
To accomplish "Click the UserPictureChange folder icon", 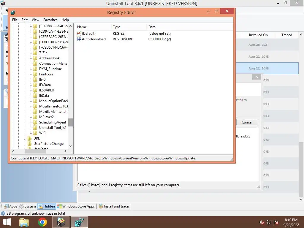I will coord(29,144).
